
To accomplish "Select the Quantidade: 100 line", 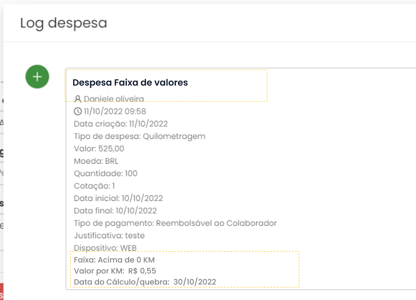I will coord(106,173).
